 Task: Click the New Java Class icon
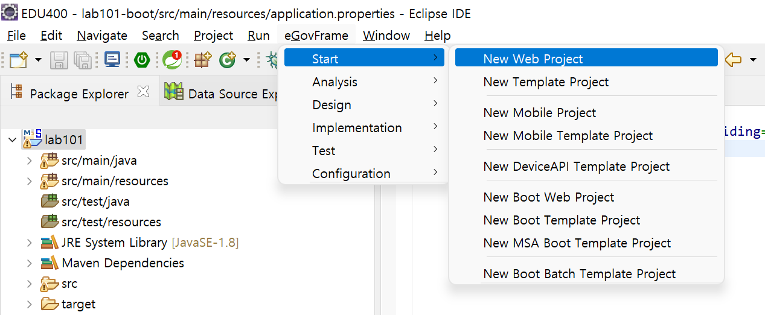[228, 59]
